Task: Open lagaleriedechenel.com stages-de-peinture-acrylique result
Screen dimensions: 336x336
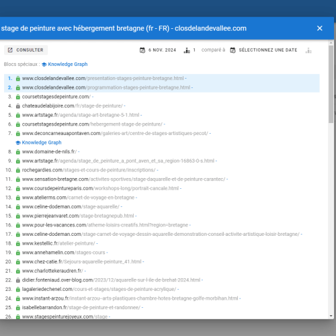Action: tap(99, 289)
